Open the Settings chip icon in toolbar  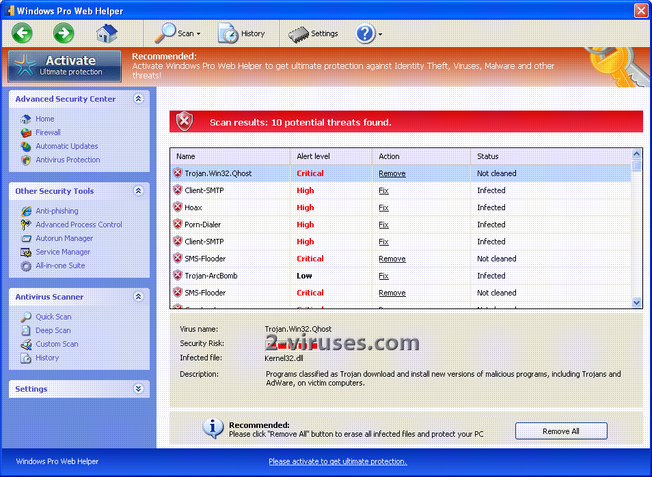click(299, 34)
